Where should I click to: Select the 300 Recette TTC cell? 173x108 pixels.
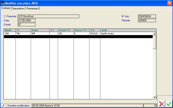[x=66, y=34]
